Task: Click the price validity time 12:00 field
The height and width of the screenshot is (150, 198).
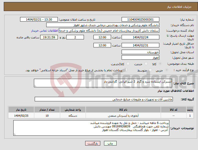Action: coord(102,45)
